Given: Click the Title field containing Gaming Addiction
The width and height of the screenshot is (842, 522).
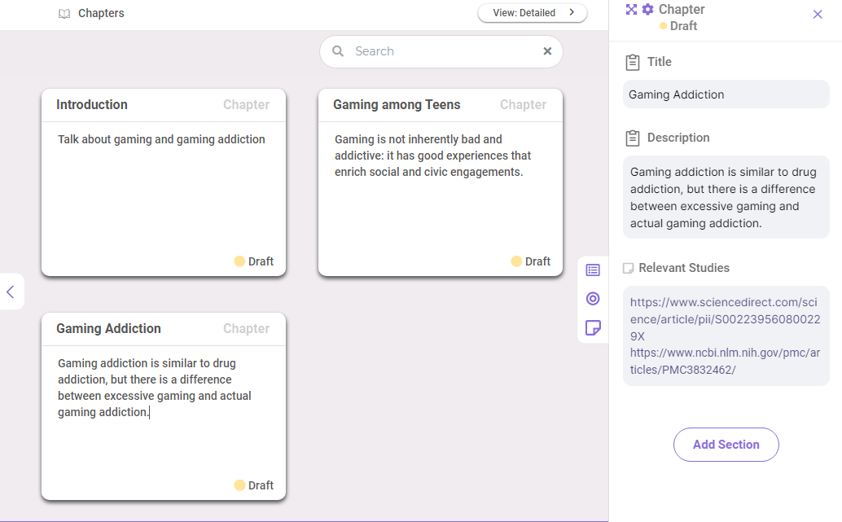Looking at the screenshot, I should [x=726, y=94].
